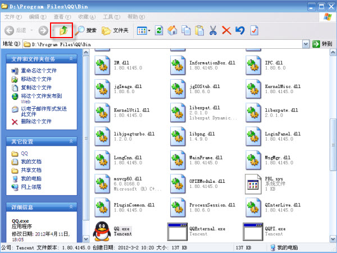
Task: Select the InformationBox.dll file icon
Action: (177, 65)
